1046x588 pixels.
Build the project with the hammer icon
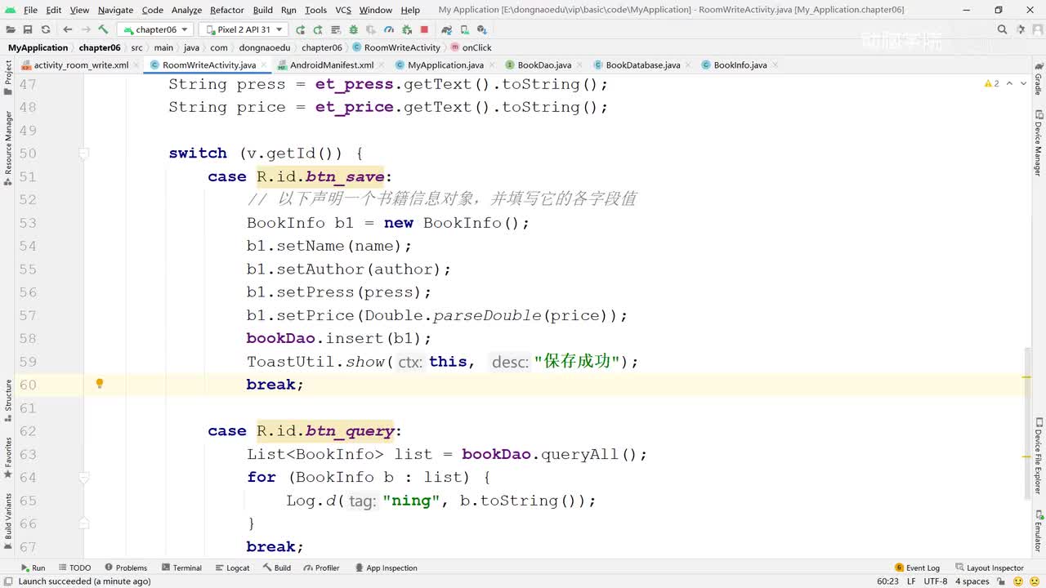point(103,29)
